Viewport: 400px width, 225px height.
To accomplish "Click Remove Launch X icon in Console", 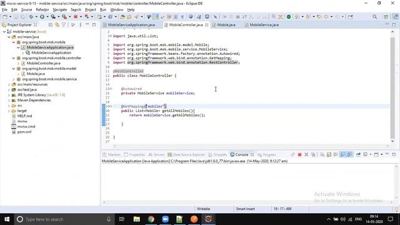I will (x=306, y=154).
